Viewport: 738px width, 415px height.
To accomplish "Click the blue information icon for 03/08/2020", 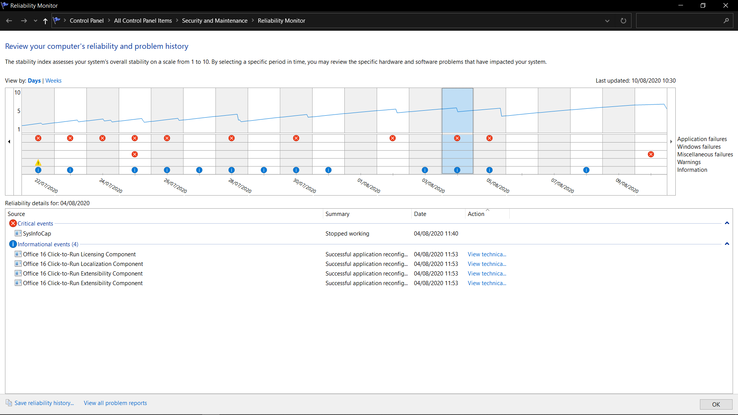I will click(425, 170).
